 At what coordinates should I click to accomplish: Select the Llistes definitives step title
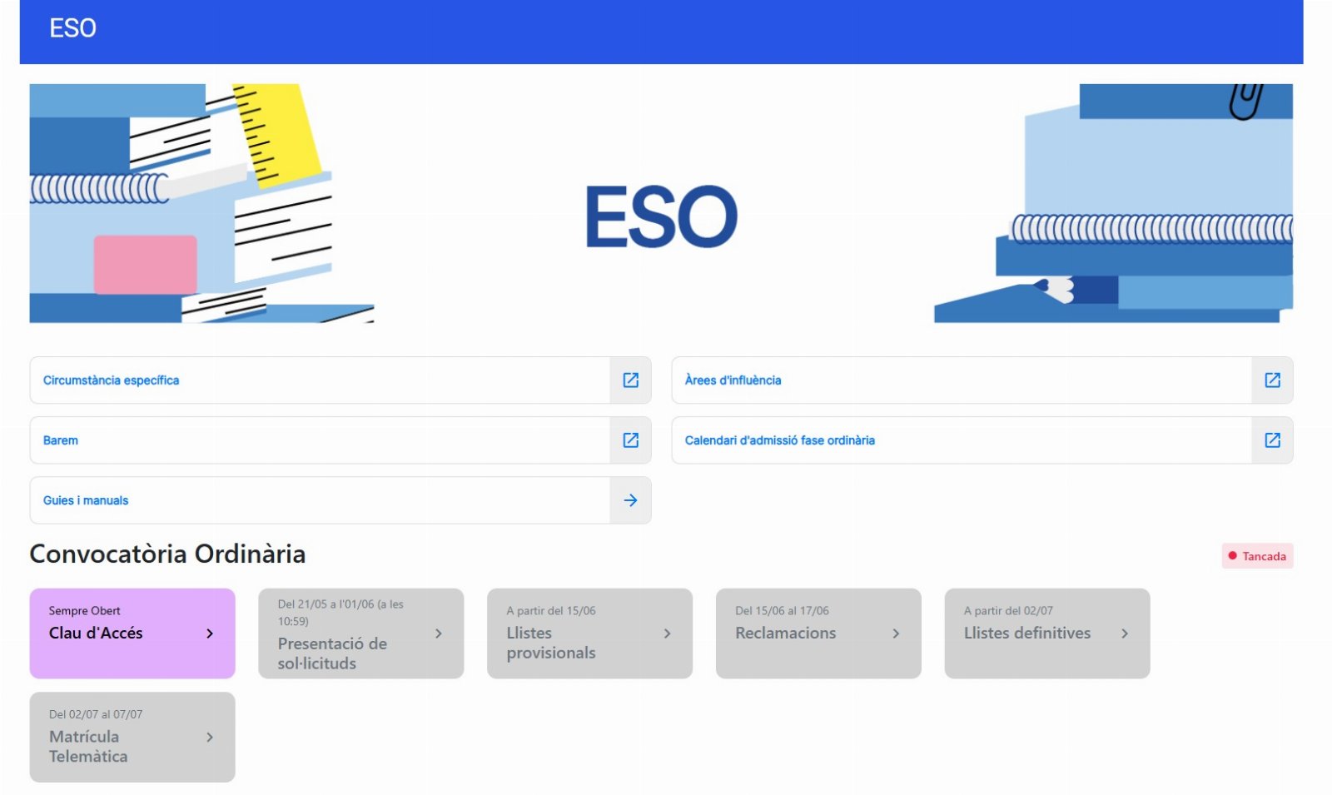click(1026, 633)
